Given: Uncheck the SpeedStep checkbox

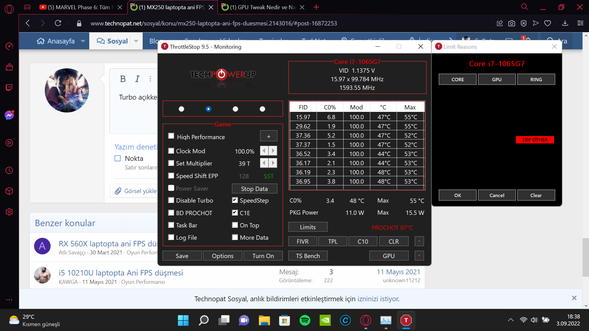Looking at the screenshot, I should click(235, 200).
